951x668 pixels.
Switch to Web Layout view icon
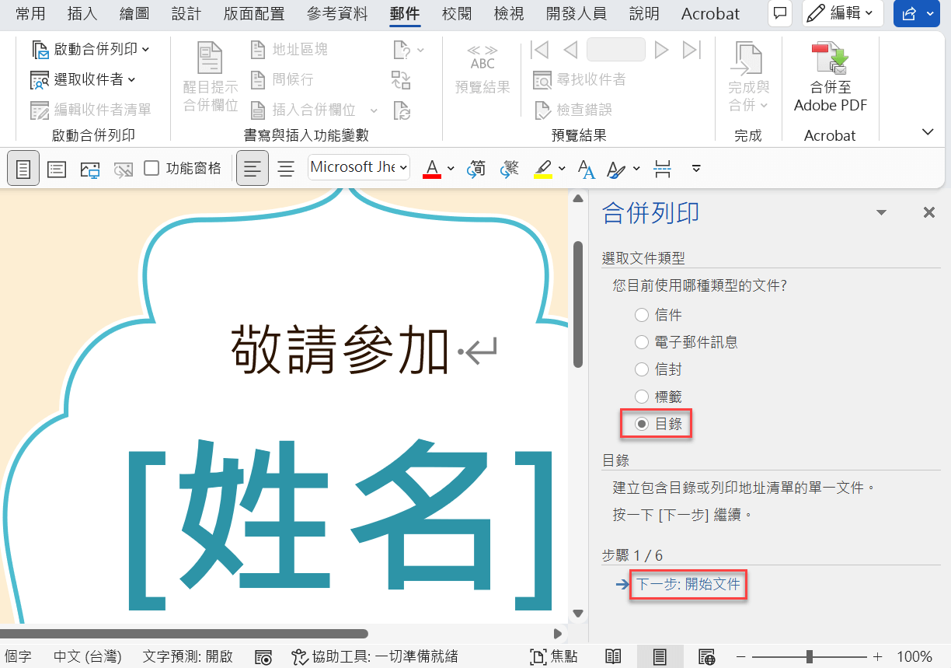[x=706, y=657]
